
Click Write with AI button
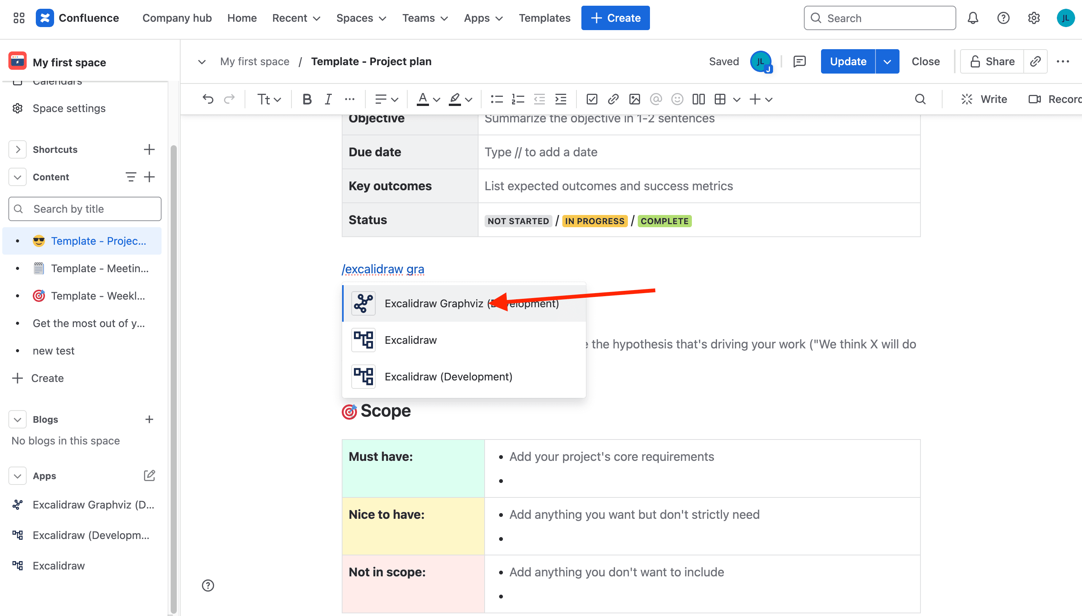(984, 99)
